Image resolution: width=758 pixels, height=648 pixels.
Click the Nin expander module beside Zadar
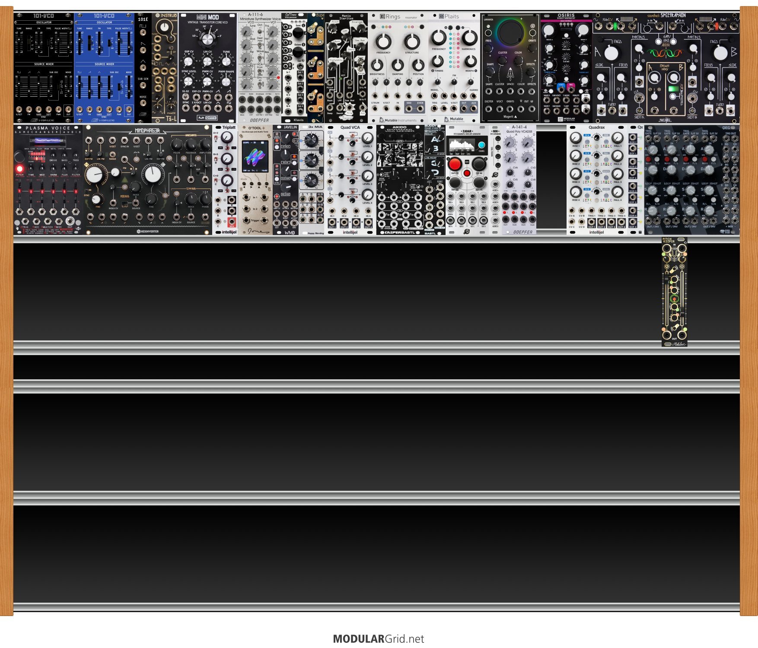(495, 180)
